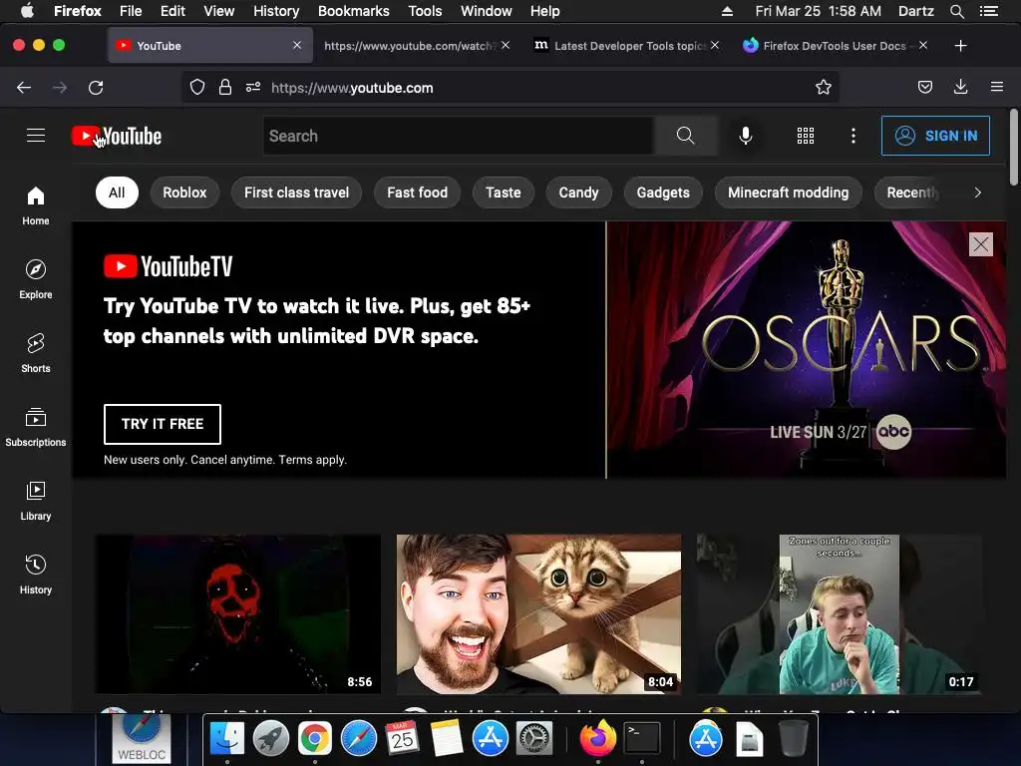The width and height of the screenshot is (1021, 766).
Task: Click the Firefox address bar URL
Action: click(352, 88)
